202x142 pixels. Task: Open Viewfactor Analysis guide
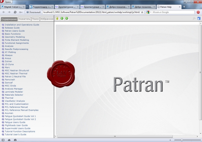tap(15, 101)
